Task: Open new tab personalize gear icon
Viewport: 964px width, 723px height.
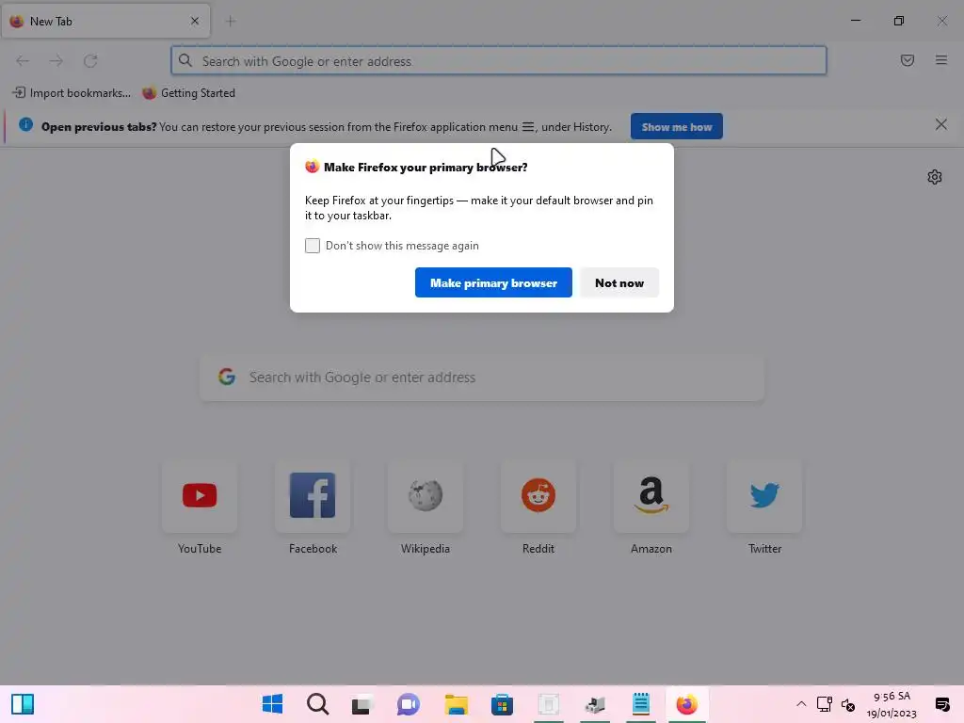Action: (x=935, y=177)
